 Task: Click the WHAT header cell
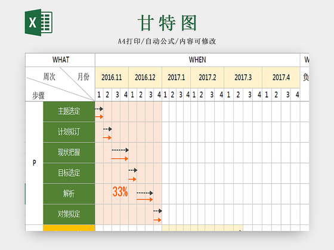coord(60,60)
